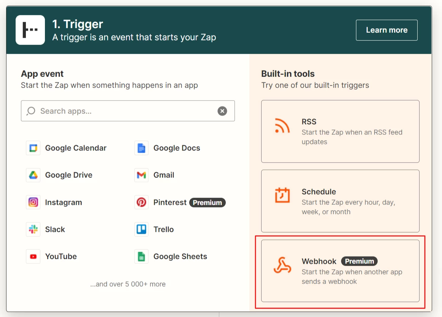Screen dimensions: 442x317
Task: Click the Schedule calendar icon
Action: tap(282, 195)
